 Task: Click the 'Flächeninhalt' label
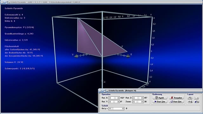click(12, 46)
